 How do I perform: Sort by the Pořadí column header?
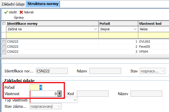pos(118,23)
